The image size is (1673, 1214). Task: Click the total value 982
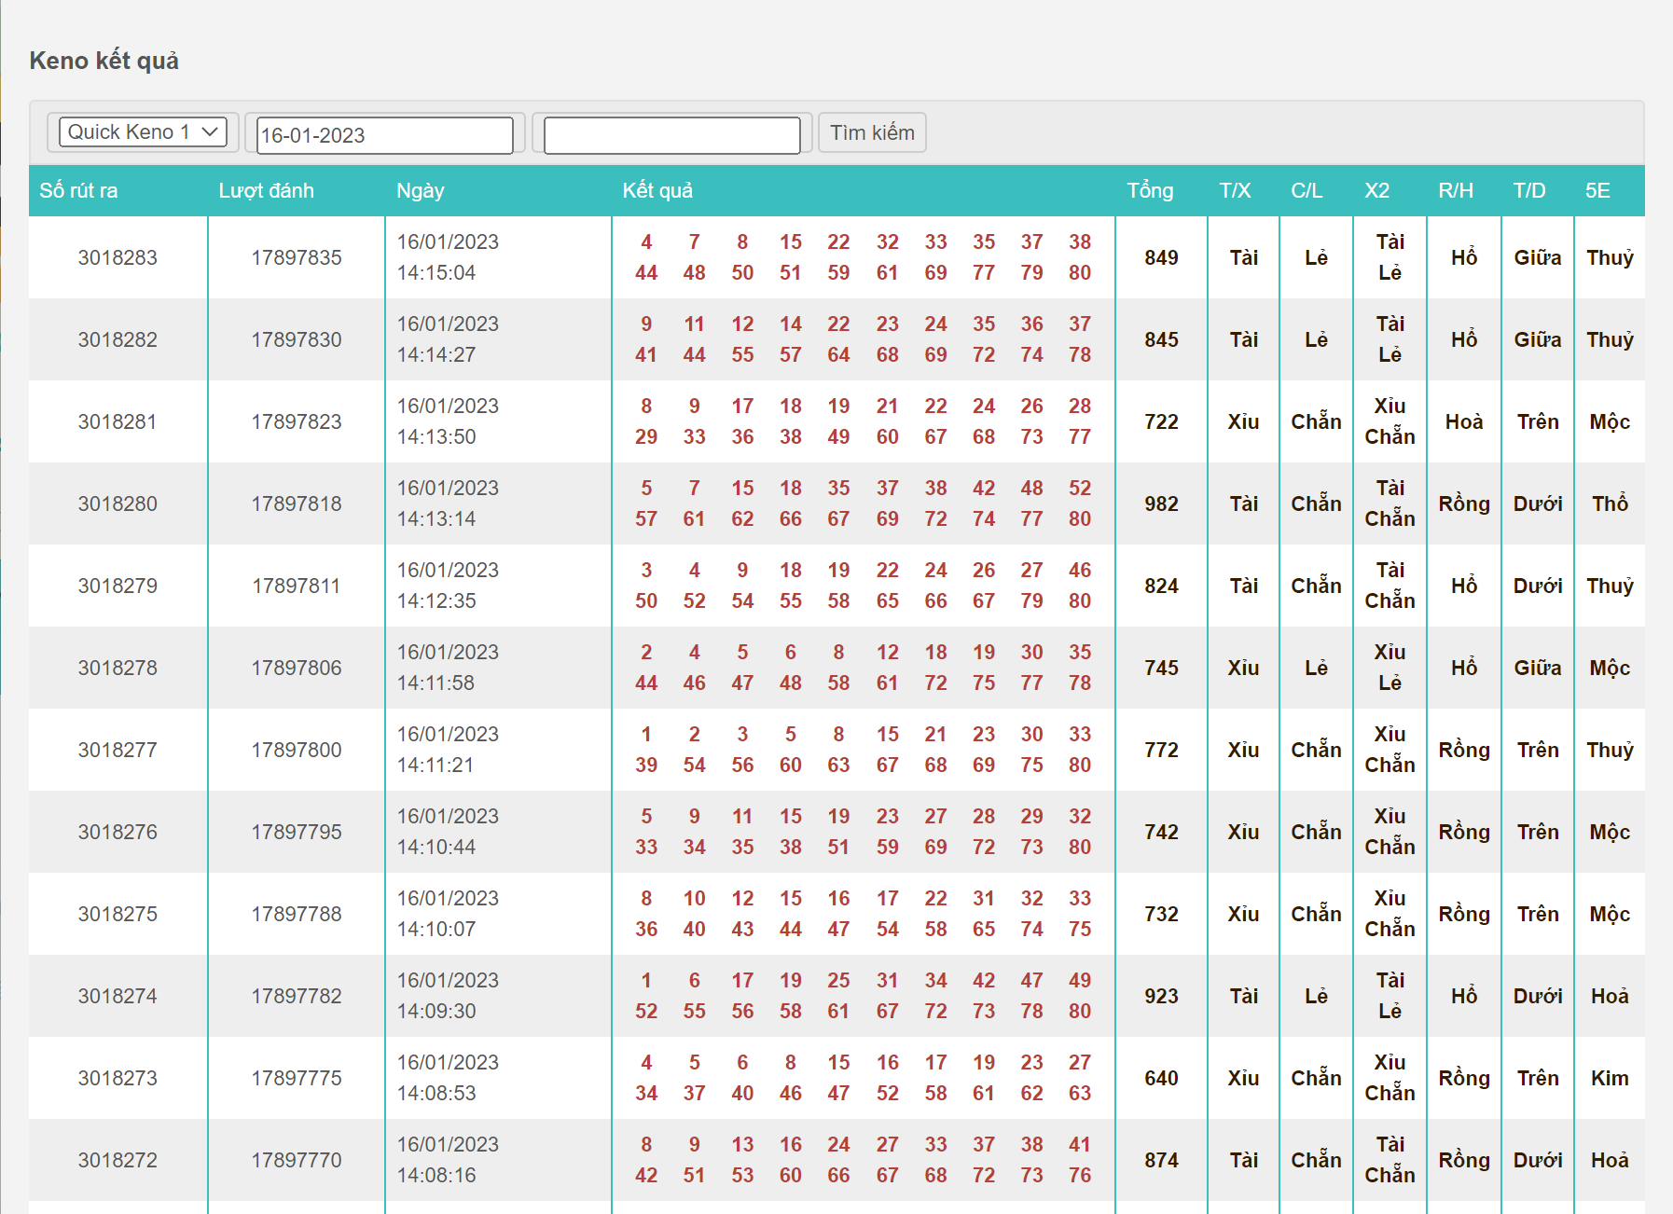pos(1161,504)
